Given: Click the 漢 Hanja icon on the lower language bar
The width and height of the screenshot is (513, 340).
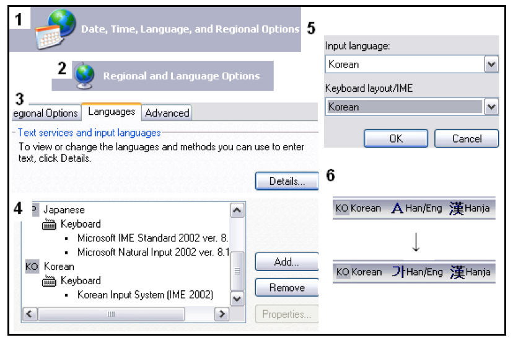Looking at the screenshot, I should (x=457, y=272).
